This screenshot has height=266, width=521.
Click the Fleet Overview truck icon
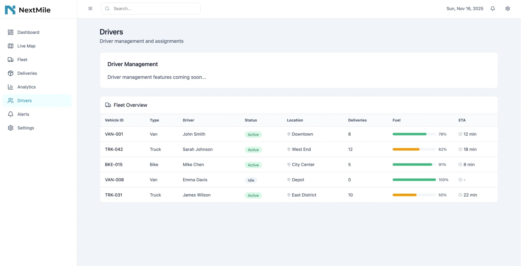[x=108, y=105]
